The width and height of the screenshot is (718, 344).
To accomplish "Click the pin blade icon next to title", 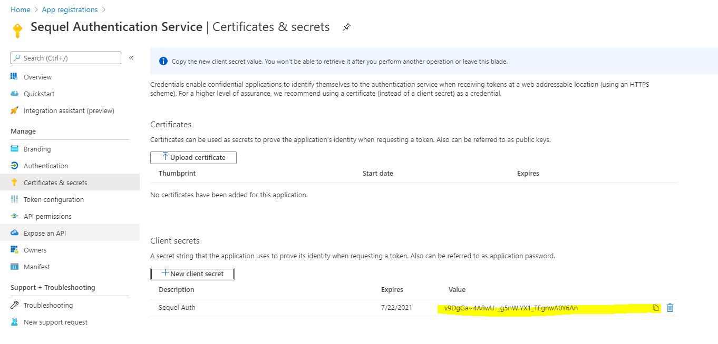I will pos(346,27).
